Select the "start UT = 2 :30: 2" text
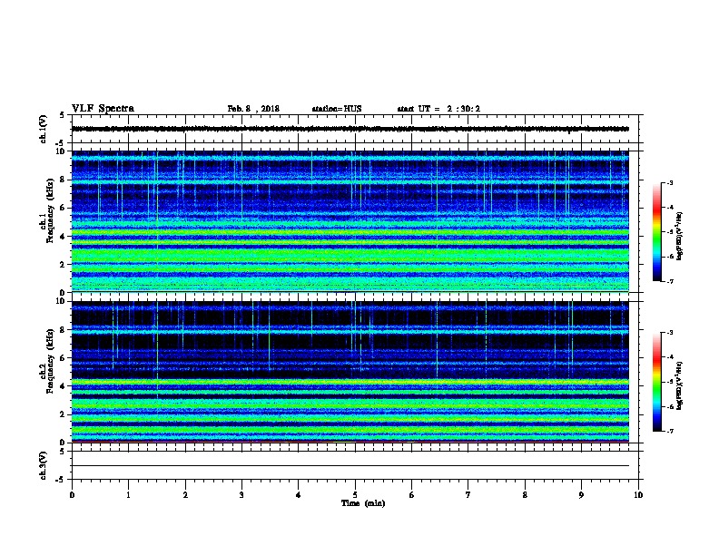The width and height of the screenshot is (719, 555). (x=438, y=109)
